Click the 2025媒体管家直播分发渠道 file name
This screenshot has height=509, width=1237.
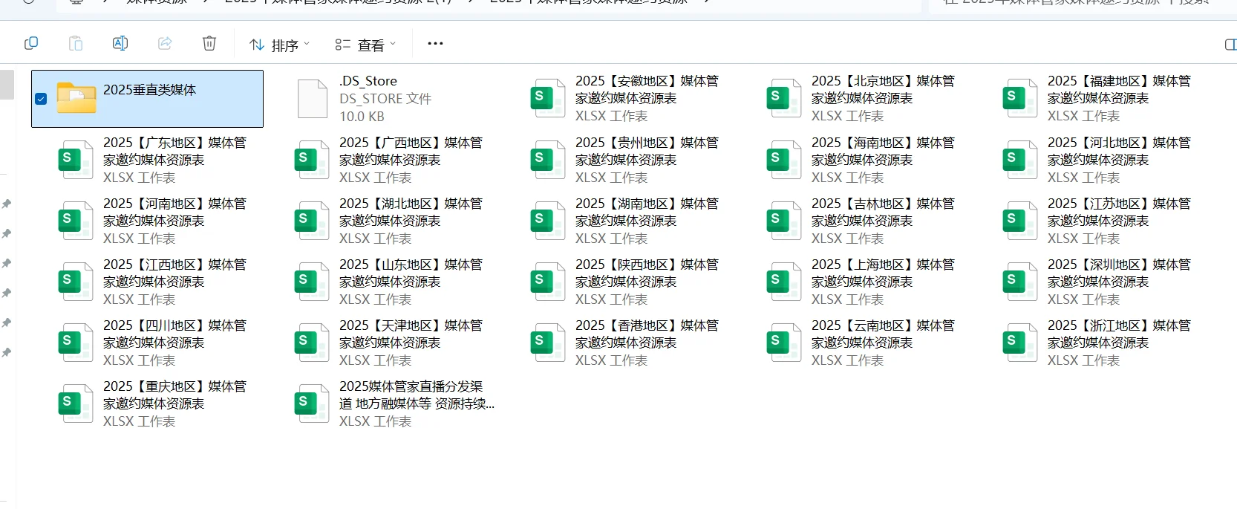coord(417,395)
